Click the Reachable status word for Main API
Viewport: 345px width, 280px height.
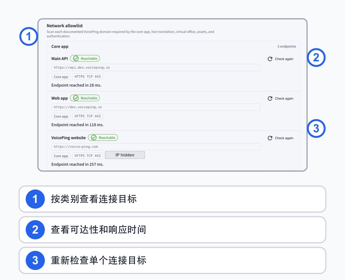coord(89,59)
